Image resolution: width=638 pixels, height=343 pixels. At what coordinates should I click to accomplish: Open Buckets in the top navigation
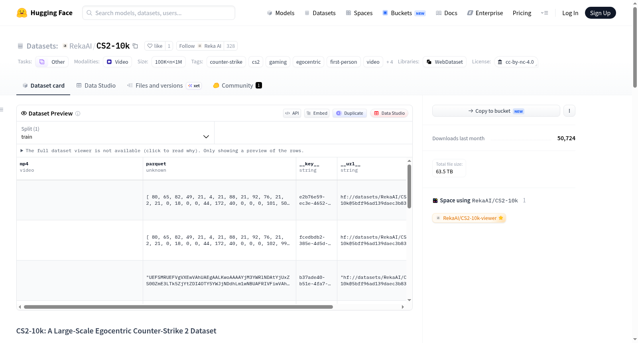click(x=404, y=13)
